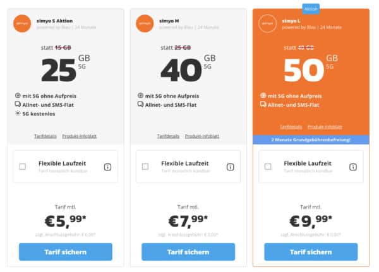Viewport: 379px width, 272px height.
Task: Click the simyo M orange logo
Action: pos(145,23)
